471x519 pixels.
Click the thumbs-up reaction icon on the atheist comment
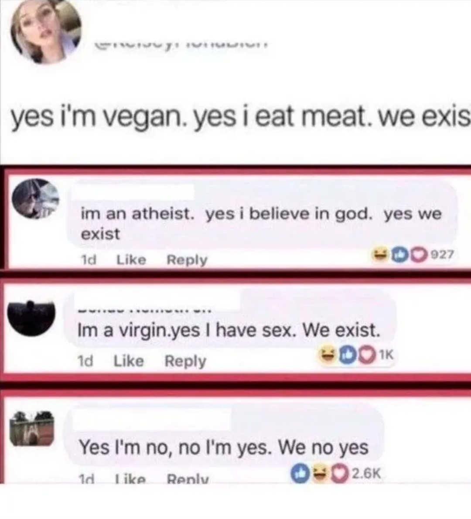399,255
